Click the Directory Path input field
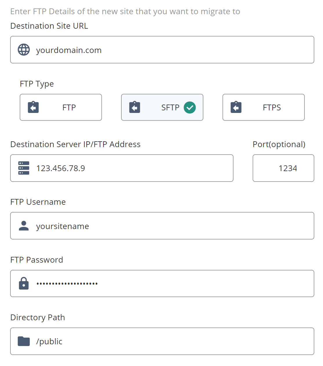323x366 pixels. pyautogui.click(x=162, y=341)
